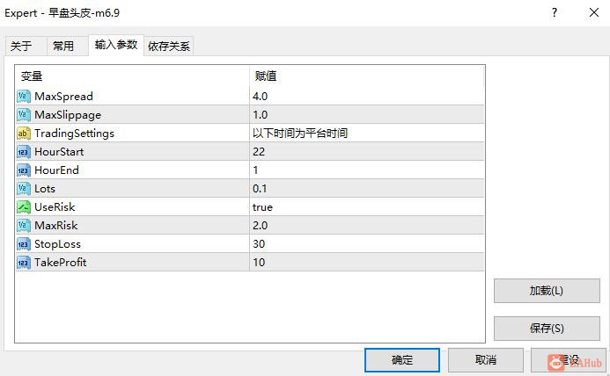This screenshot has width=610, height=376.
Task: Open the 依存关系 tab
Action: tap(168, 47)
